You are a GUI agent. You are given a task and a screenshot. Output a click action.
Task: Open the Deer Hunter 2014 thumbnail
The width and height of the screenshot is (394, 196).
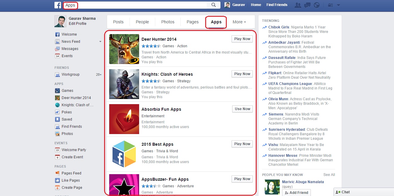[x=124, y=49]
